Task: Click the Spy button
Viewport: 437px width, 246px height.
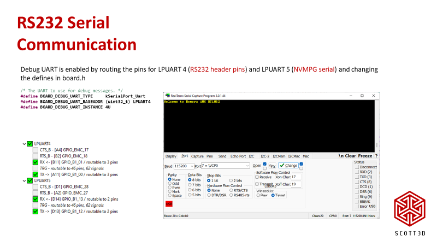Action: coord(272,166)
